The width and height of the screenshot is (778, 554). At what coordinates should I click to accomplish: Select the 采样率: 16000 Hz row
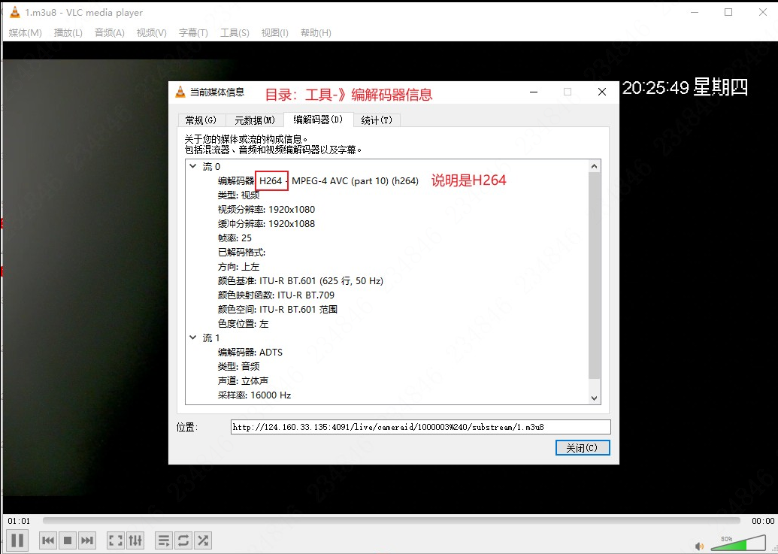tap(254, 395)
